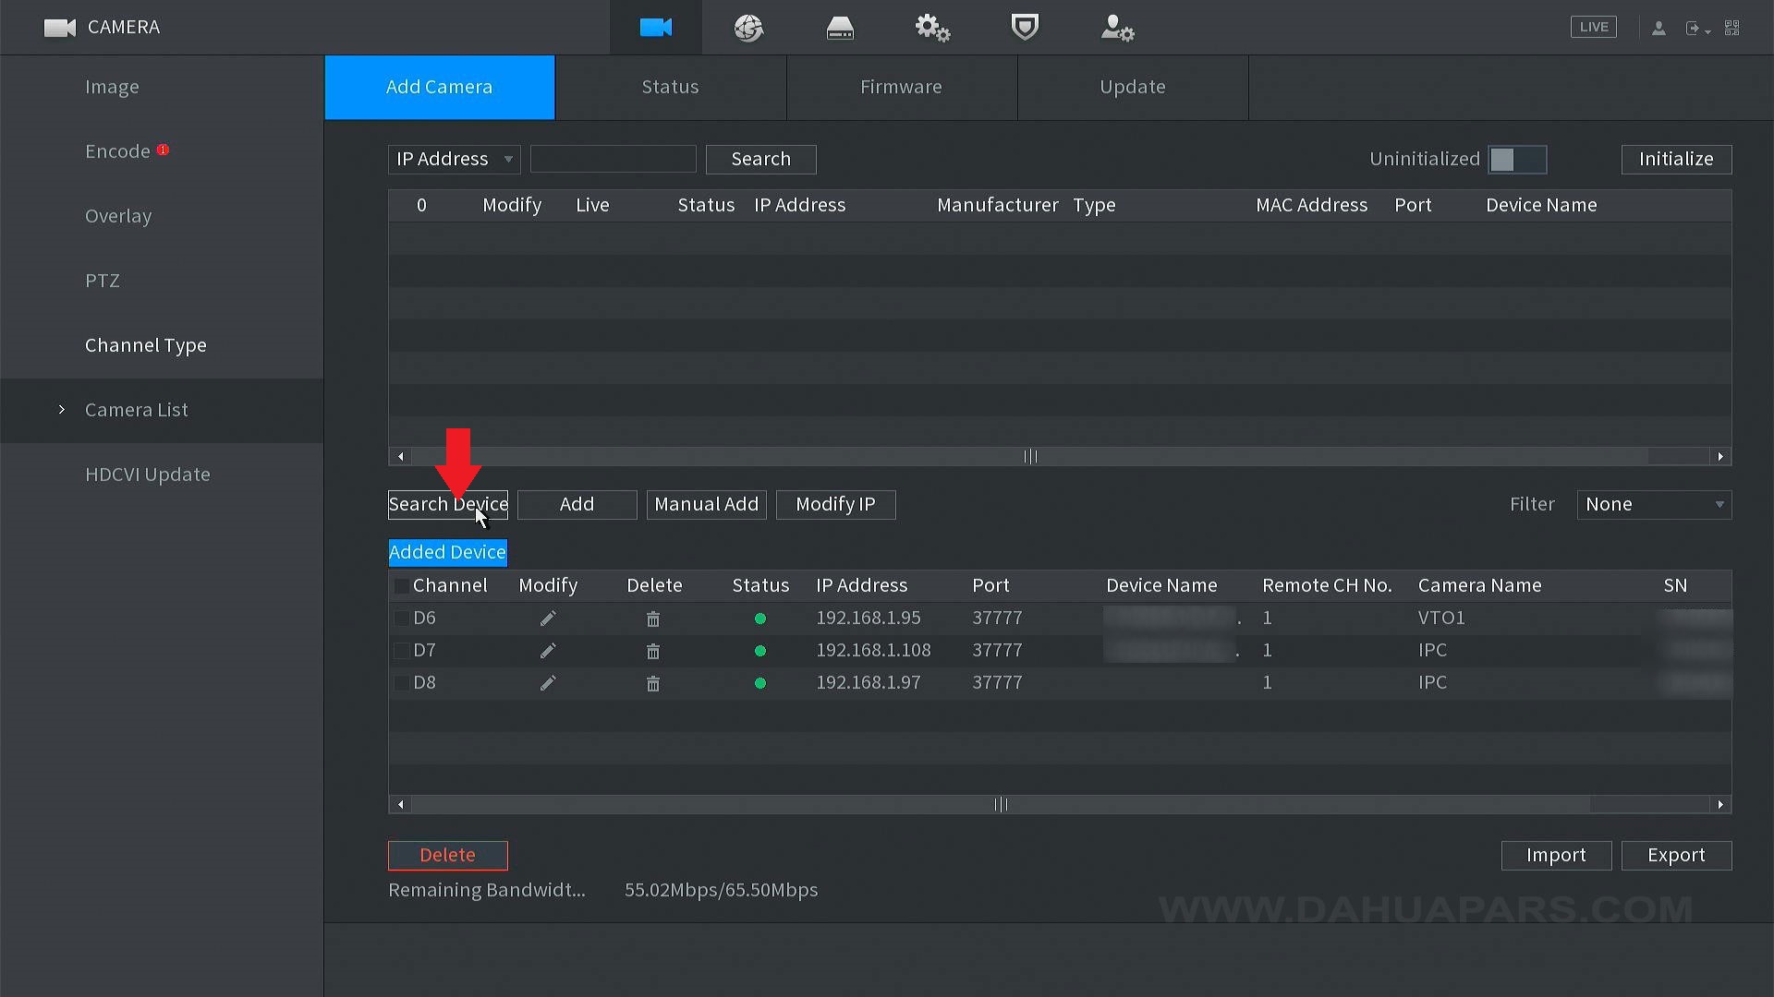Edit channel D7 with the pencil icon
The width and height of the screenshot is (1774, 997).
(548, 651)
